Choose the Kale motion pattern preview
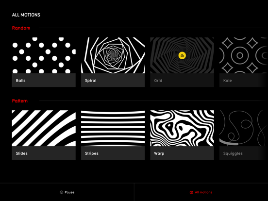Screen dimensions: 268x201 click(244, 55)
